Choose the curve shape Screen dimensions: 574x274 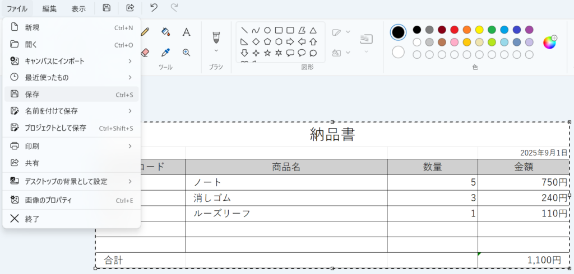pos(256,30)
